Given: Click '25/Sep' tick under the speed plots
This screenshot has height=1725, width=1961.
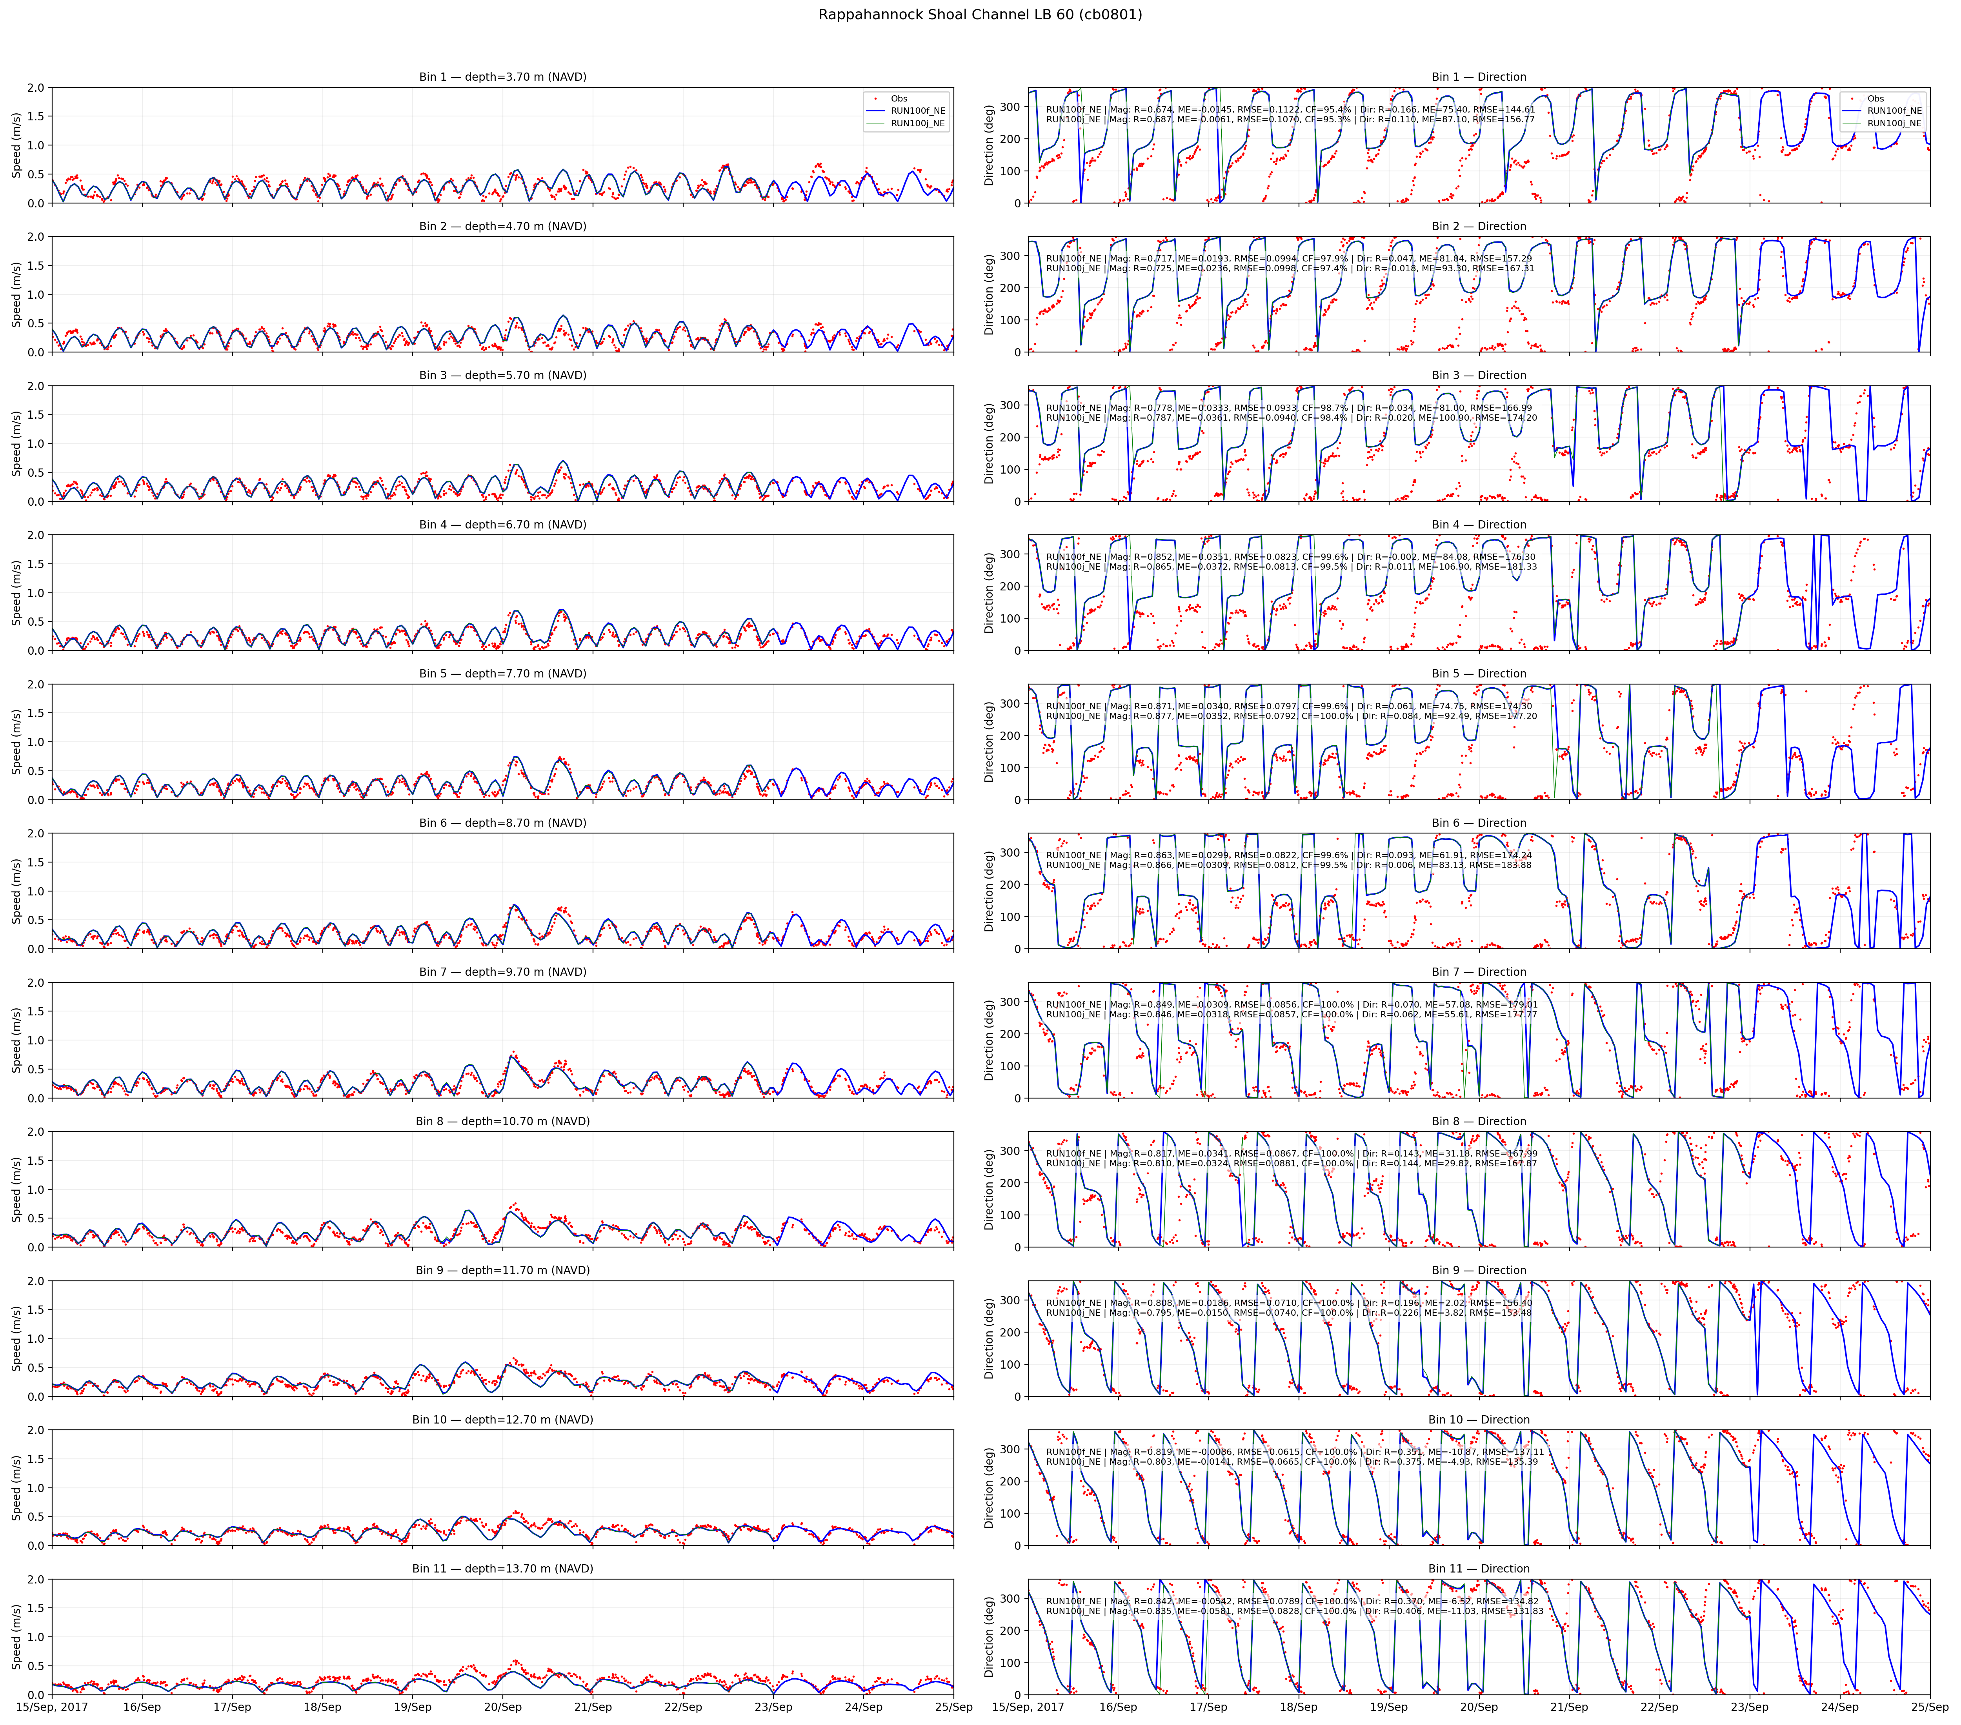Looking at the screenshot, I should click(954, 1707).
